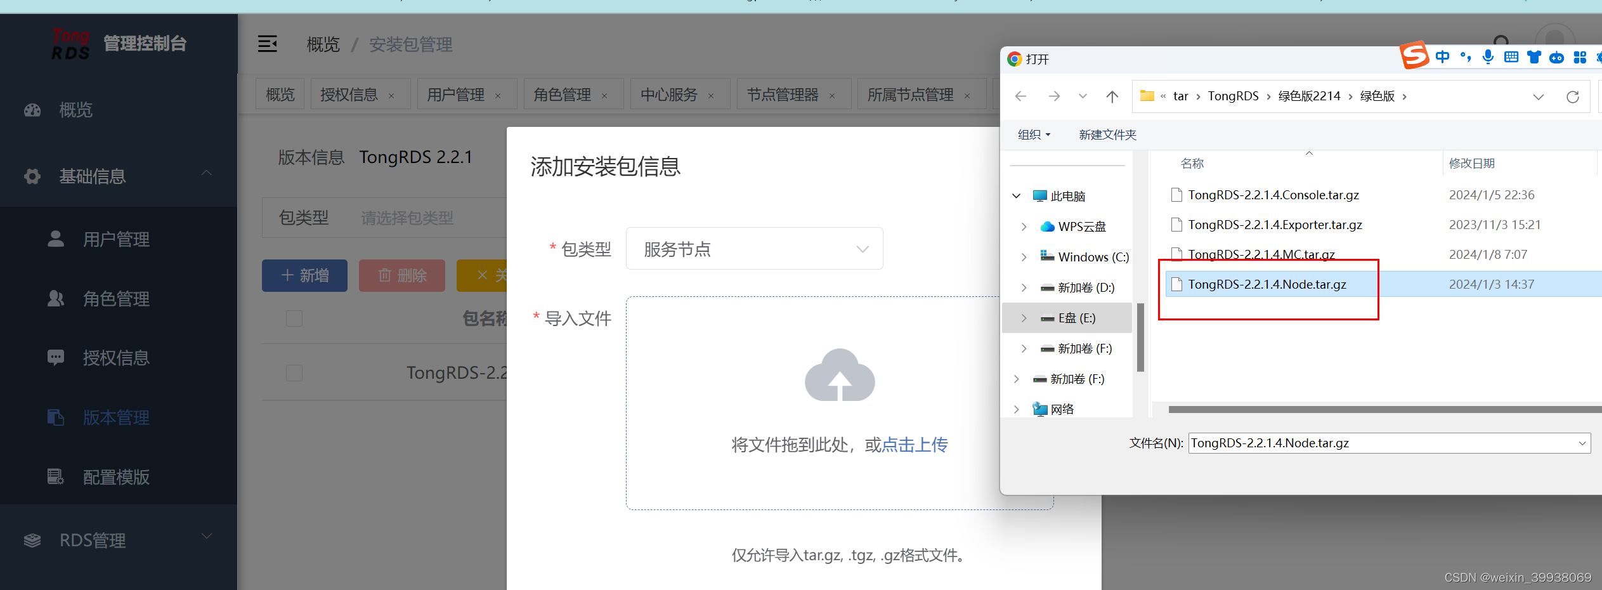Open the 组织 dropdown menu
Screen dimensions: 1602x590
[x=1034, y=134]
